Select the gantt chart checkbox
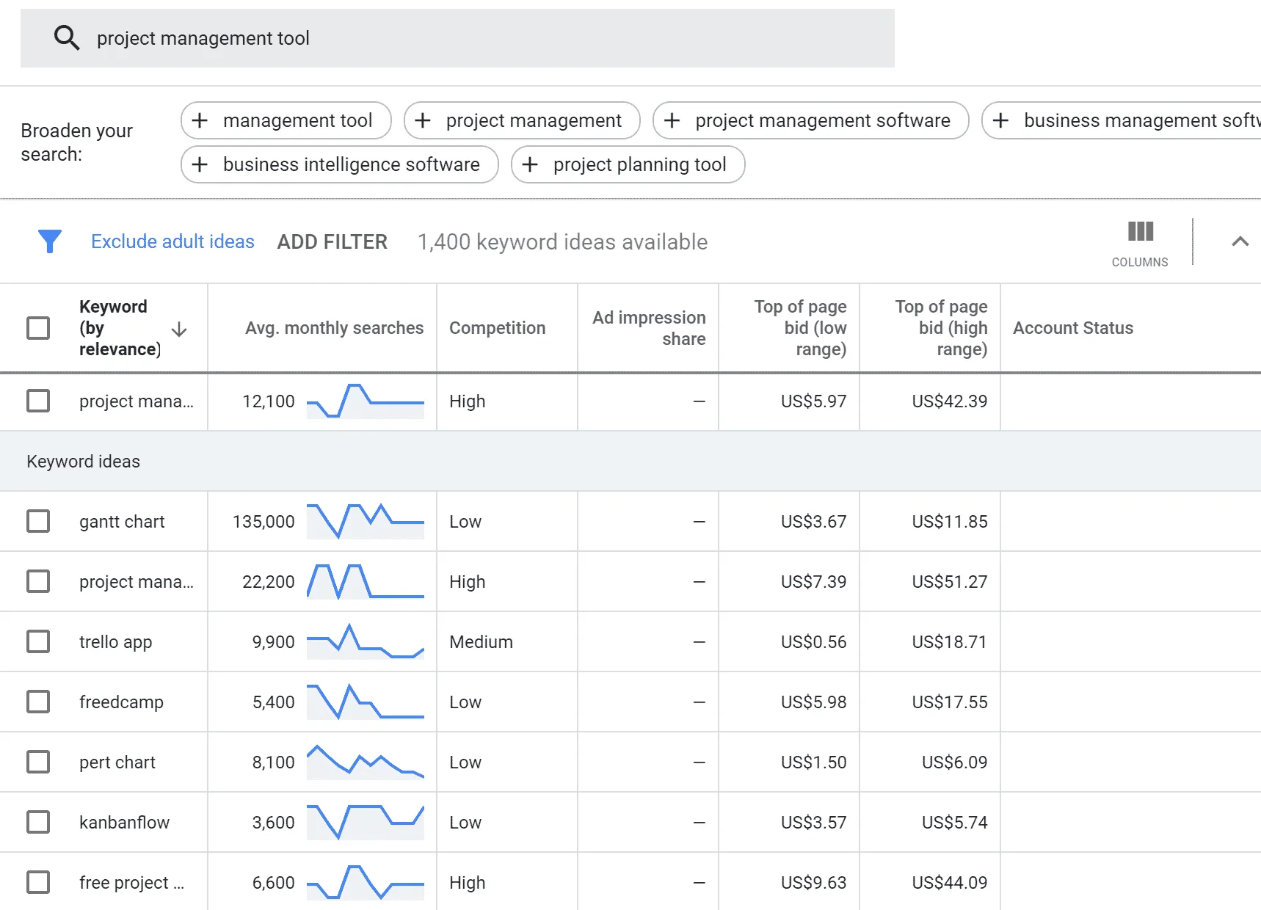1261x910 pixels. point(38,521)
